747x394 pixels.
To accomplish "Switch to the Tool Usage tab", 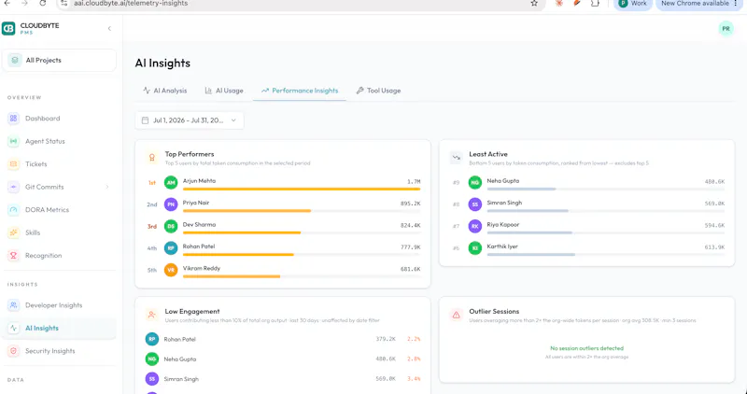I will click(x=378, y=91).
